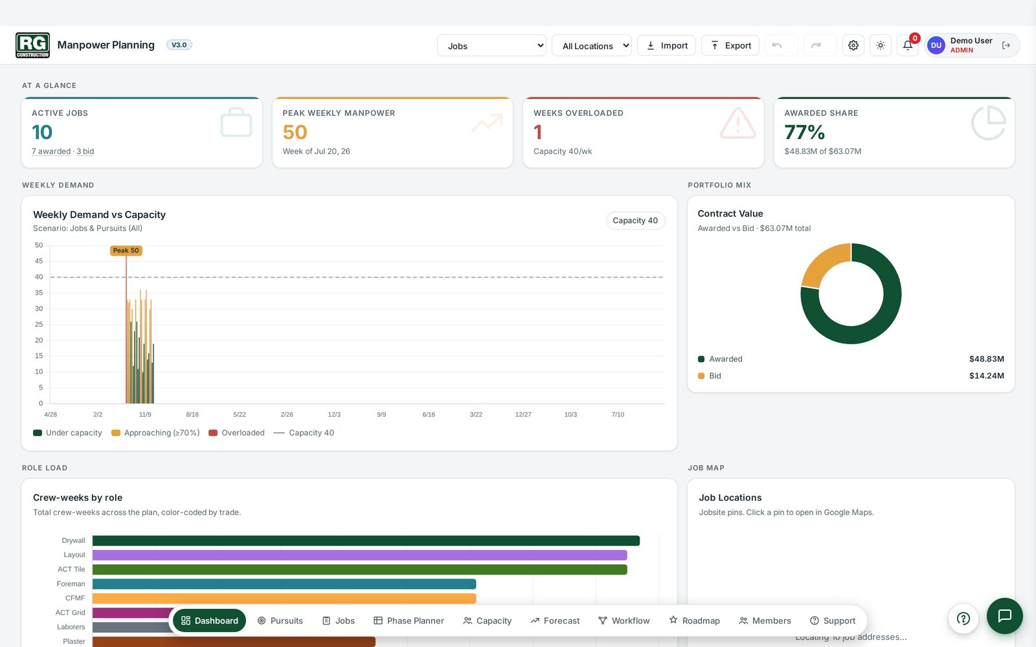This screenshot has height=647, width=1036.
Task: Open the chat bubble button
Action: tap(1005, 616)
